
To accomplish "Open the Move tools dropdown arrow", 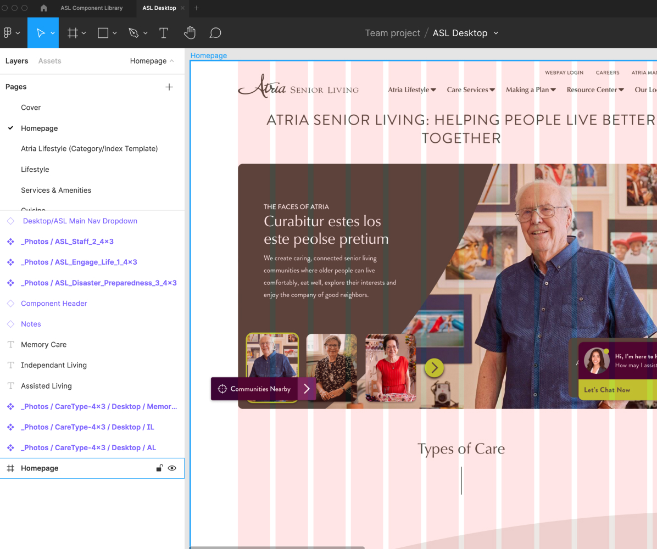I will click(53, 33).
